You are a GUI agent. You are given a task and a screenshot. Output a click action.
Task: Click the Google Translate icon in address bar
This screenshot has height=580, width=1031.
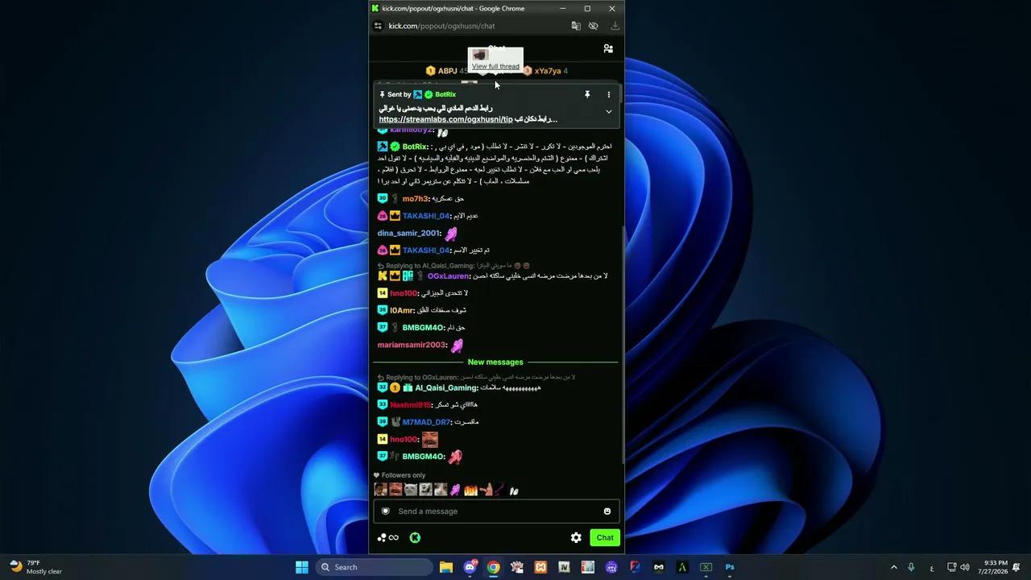pyautogui.click(x=576, y=26)
